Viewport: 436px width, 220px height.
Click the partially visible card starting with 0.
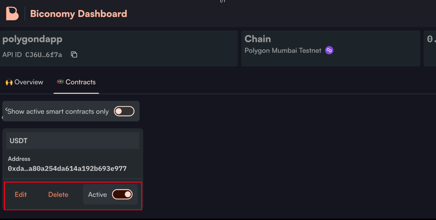pyautogui.click(x=430, y=48)
